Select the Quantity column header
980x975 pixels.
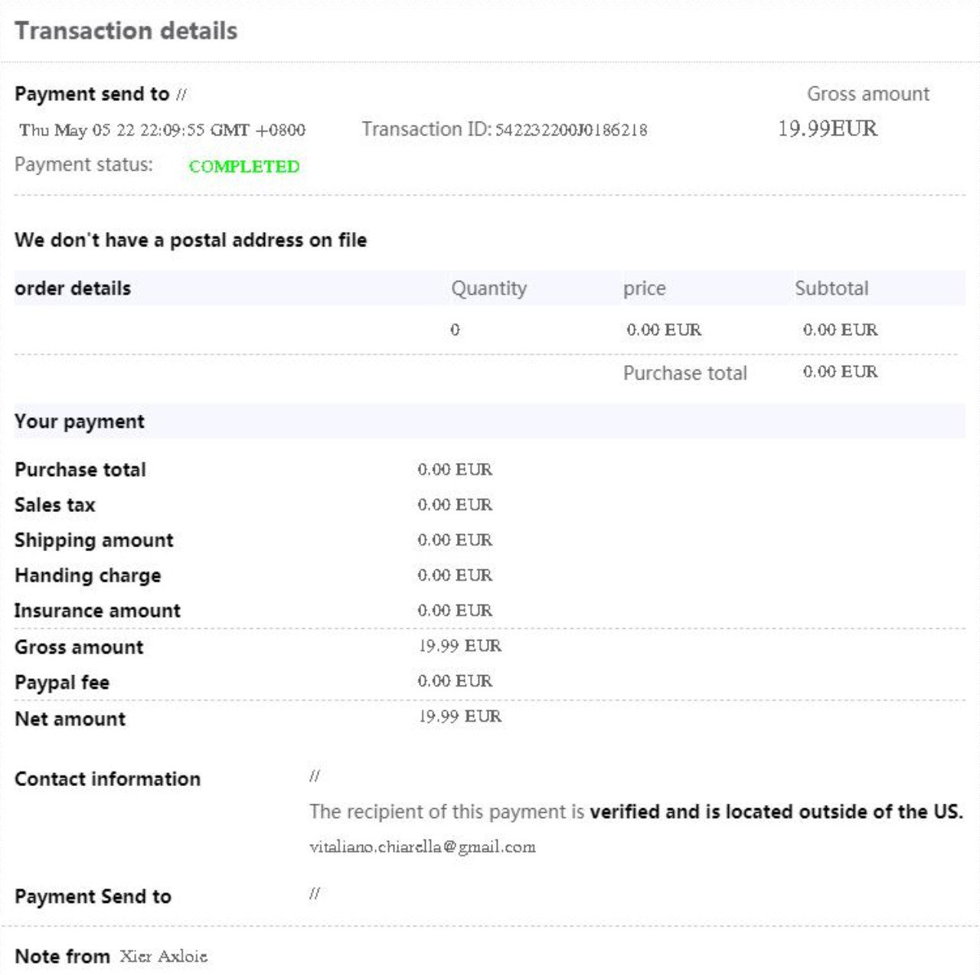(x=488, y=289)
